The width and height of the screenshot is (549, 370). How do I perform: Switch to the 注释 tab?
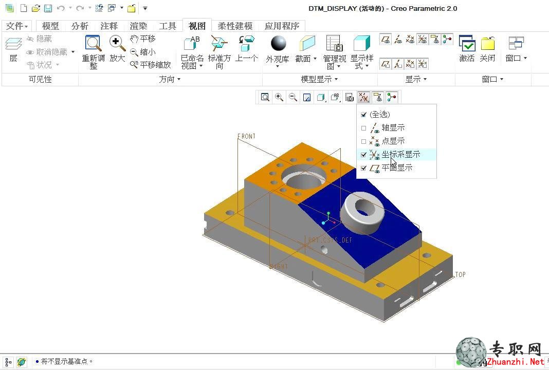point(109,26)
